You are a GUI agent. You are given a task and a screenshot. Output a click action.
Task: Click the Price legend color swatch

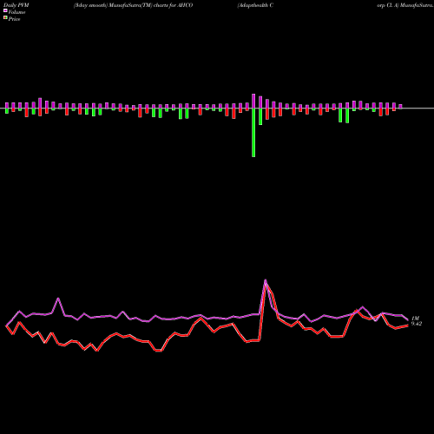(5, 18)
